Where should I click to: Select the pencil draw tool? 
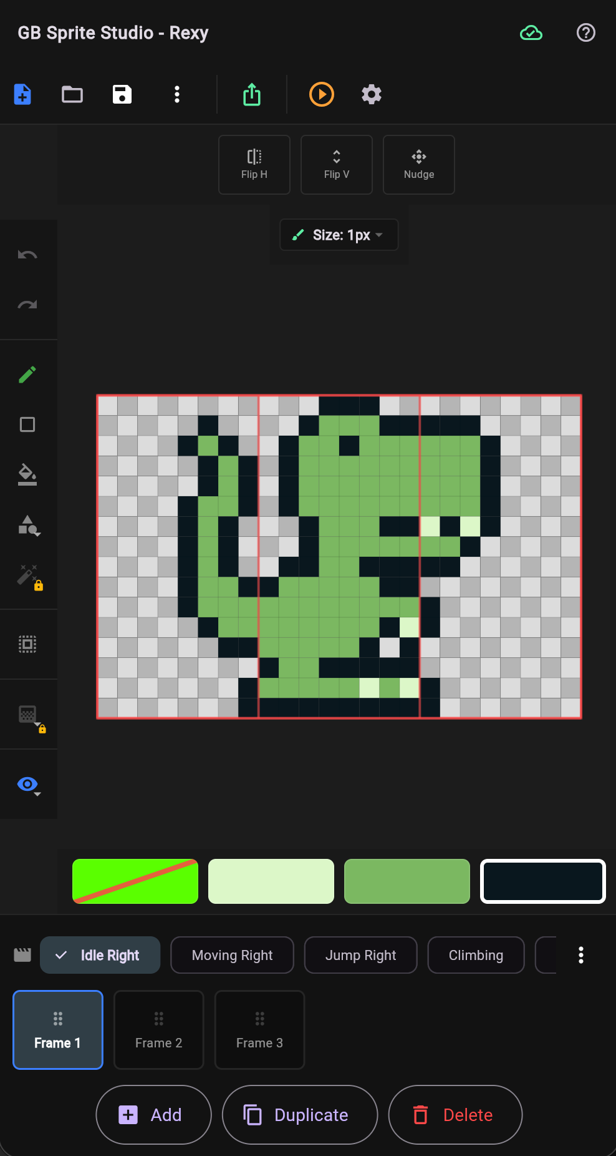click(x=27, y=375)
